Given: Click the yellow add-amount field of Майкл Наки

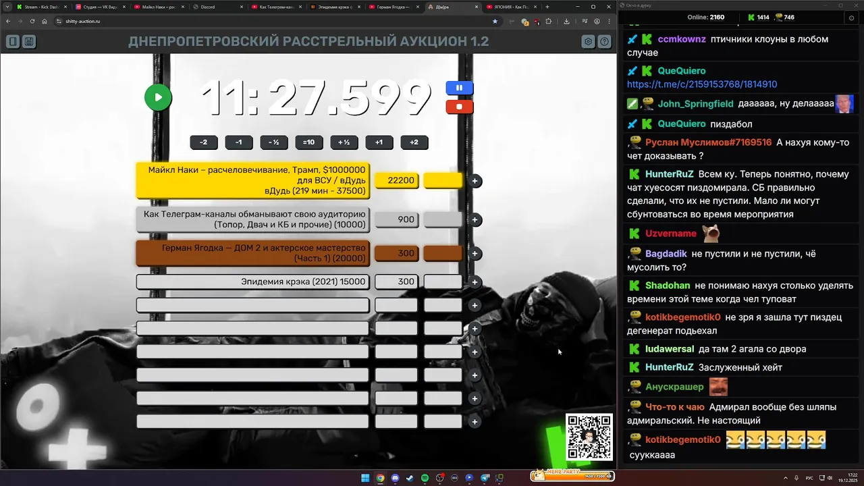Looking at the screenshot, I should [x=443, y=180].
